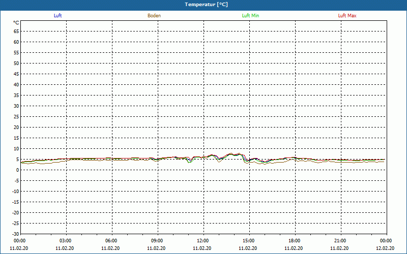Click the 12:00 time axis label
The height and width of the screenshot is (254, 407).
click(x=202, y=241)
